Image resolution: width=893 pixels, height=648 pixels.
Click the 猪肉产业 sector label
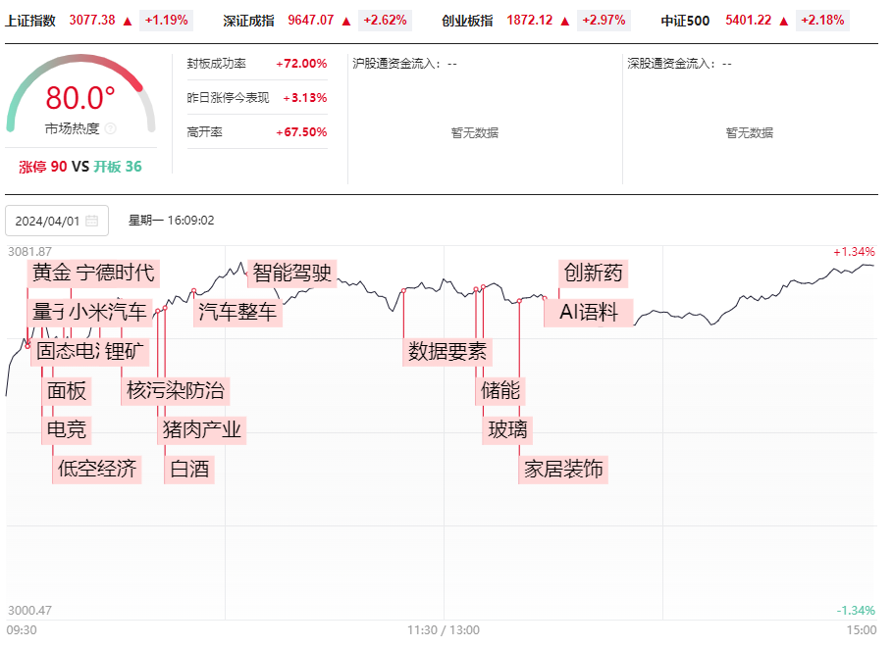201,430
